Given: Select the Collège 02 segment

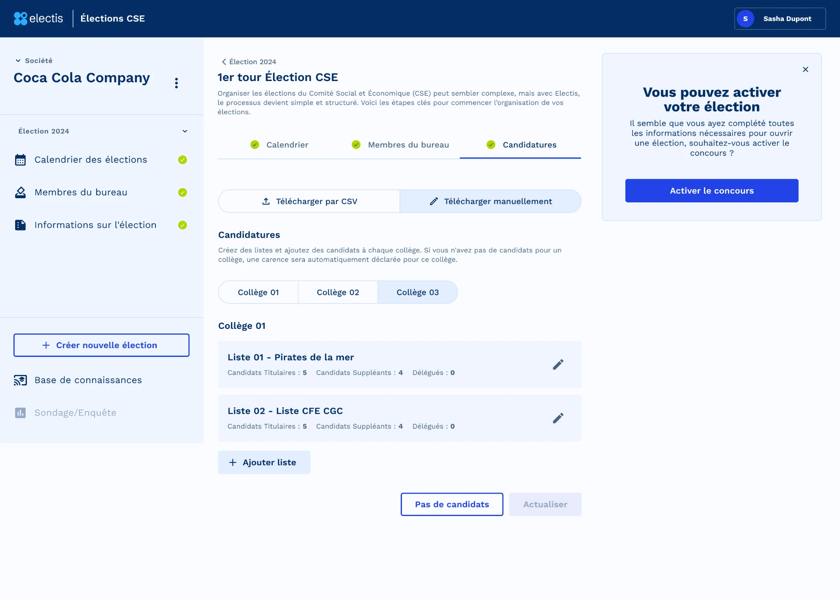Looking at the screenshot, I should pos(338,292).
